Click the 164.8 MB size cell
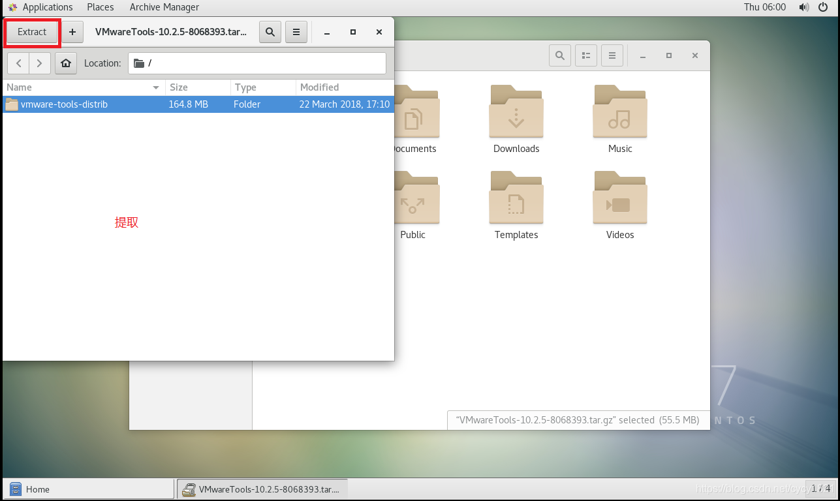 [188, 104]
